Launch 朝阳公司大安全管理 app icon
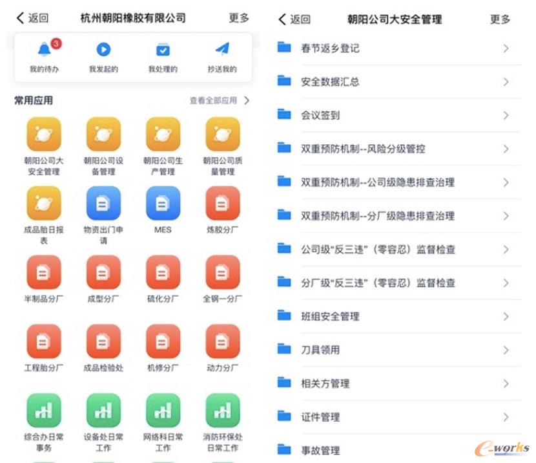This screenshot has height=463, width=536. pyautogui.click(x=44, y=134)
